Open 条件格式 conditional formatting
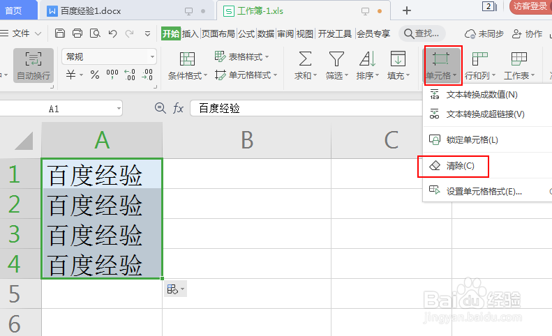Image resolution: width=552 pixels, height=336 pixels. pyautogui.click(x=187, y=66)
